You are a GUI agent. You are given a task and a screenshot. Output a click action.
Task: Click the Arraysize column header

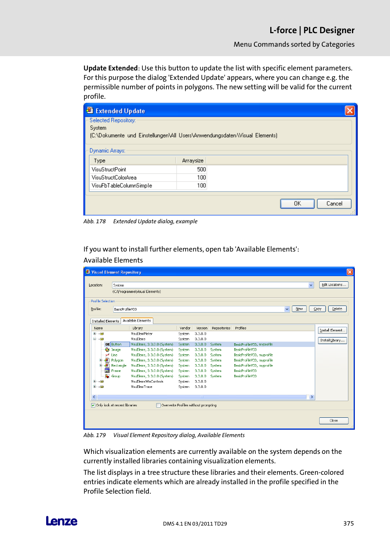coord(191,161)
